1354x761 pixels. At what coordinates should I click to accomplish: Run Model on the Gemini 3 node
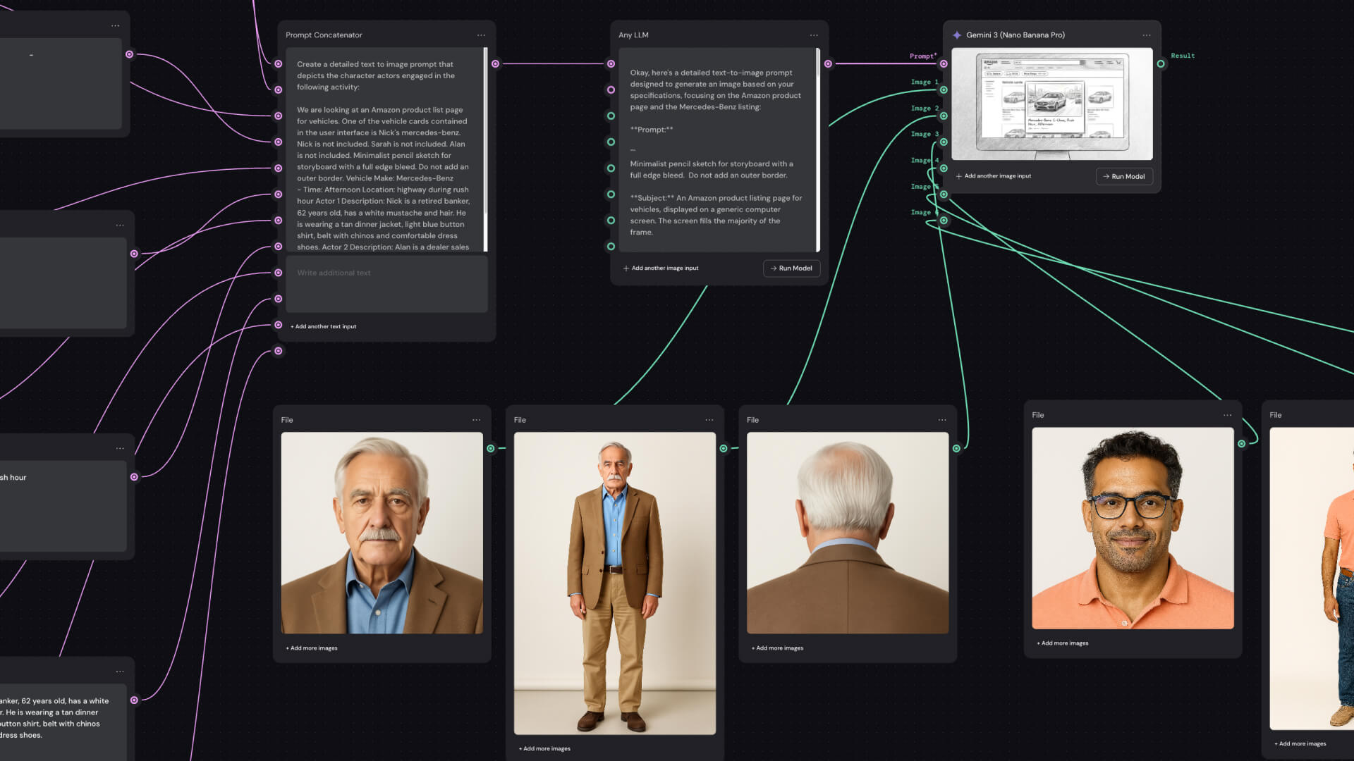pos(1124,177)
